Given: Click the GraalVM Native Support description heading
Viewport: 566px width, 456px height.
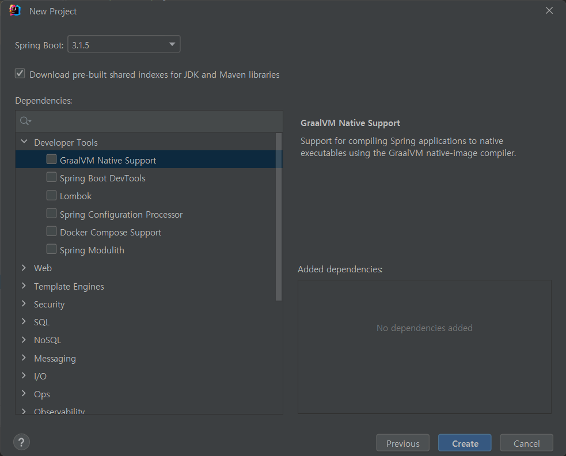Looking at the screenshot, I should pos(350,123).
